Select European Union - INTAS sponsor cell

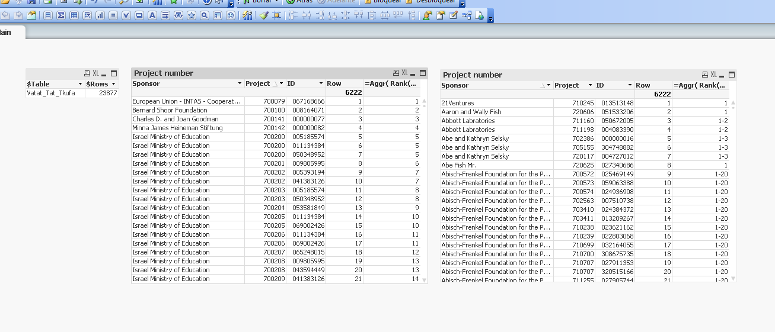coord(187,101)
